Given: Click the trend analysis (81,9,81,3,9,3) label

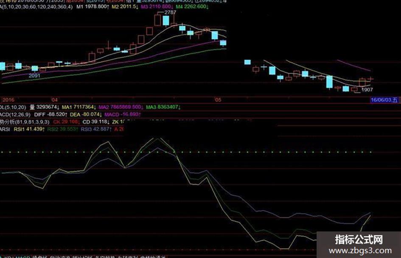Looking at the screenshot, I should pos(25,122).
